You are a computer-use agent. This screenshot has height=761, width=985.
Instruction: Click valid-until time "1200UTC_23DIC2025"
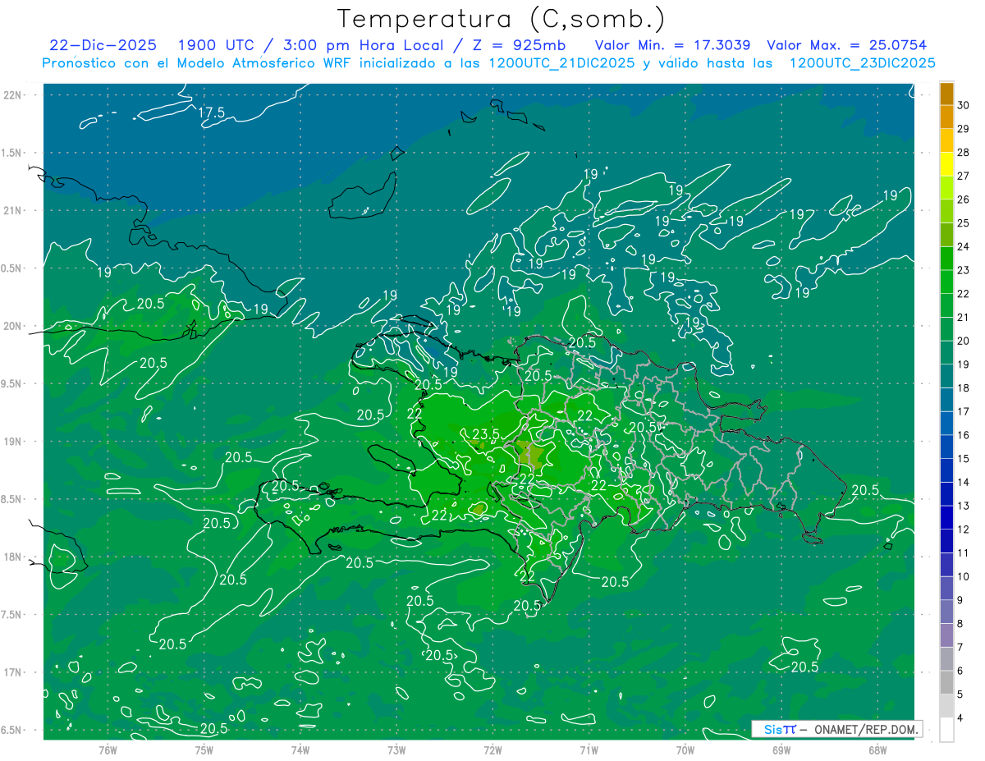coord(862,63)
